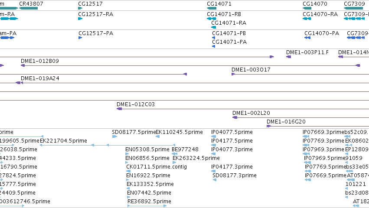
Task: Click the EK221704.5prime EST label
Action: [x=64, y=141]
